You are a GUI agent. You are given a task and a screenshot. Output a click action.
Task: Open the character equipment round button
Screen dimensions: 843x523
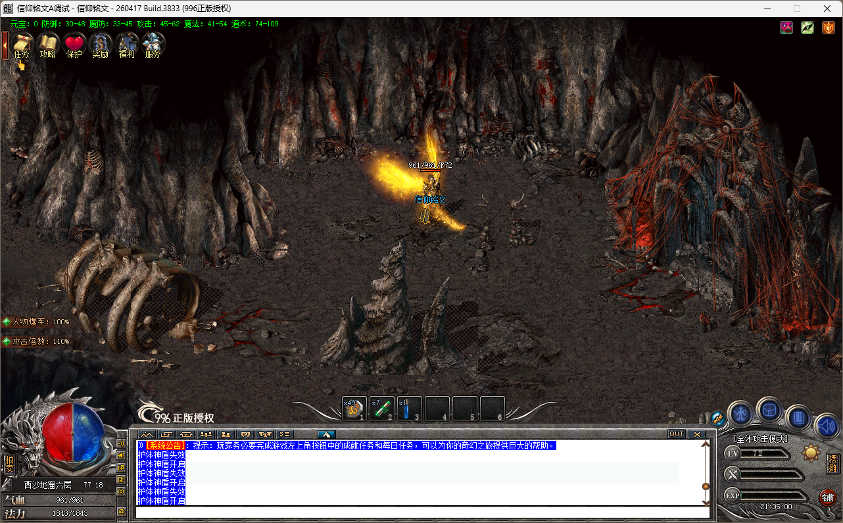[x=741, y=414]
